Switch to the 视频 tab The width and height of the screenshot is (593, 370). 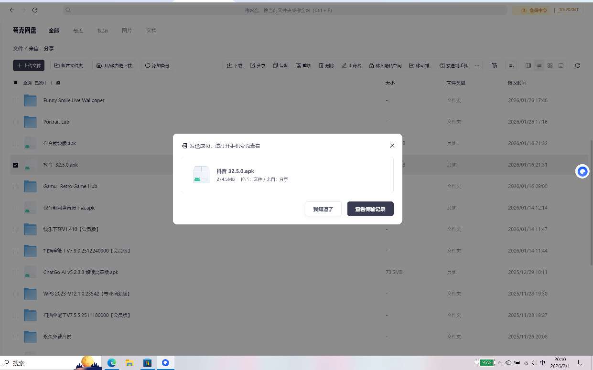pyautogui.click(x=103, y=30)
